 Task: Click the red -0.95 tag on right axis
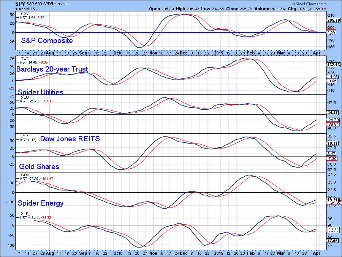point(332,81)
